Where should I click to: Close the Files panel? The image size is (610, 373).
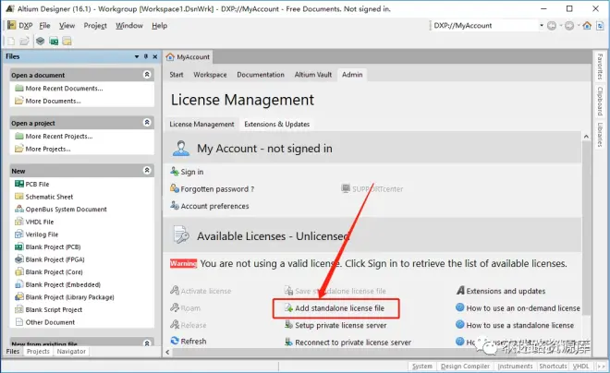pyautogui.click(x=155, y=56)
